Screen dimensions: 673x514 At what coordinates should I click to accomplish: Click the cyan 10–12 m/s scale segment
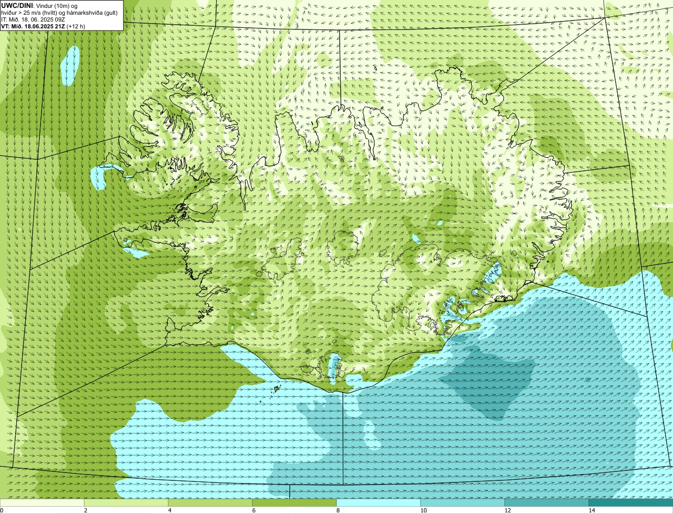(x=463, y=502)
